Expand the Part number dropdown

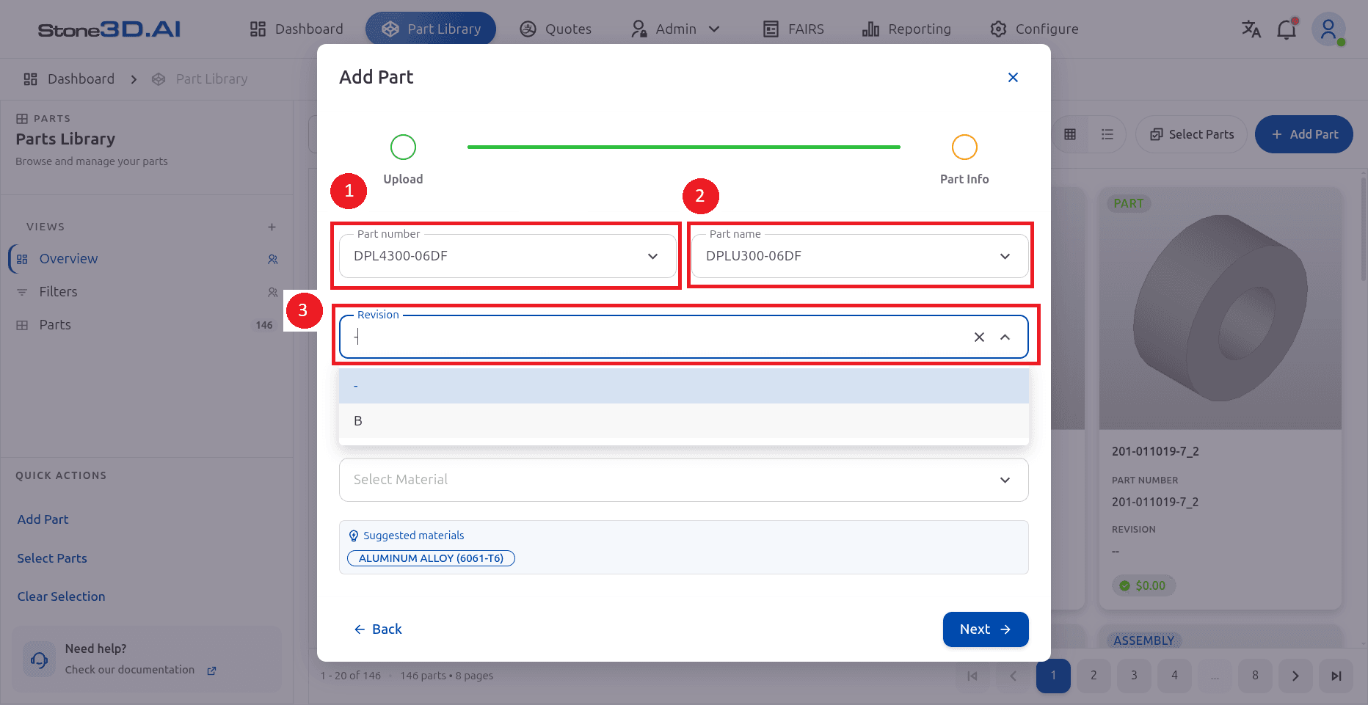click(652, 256)
